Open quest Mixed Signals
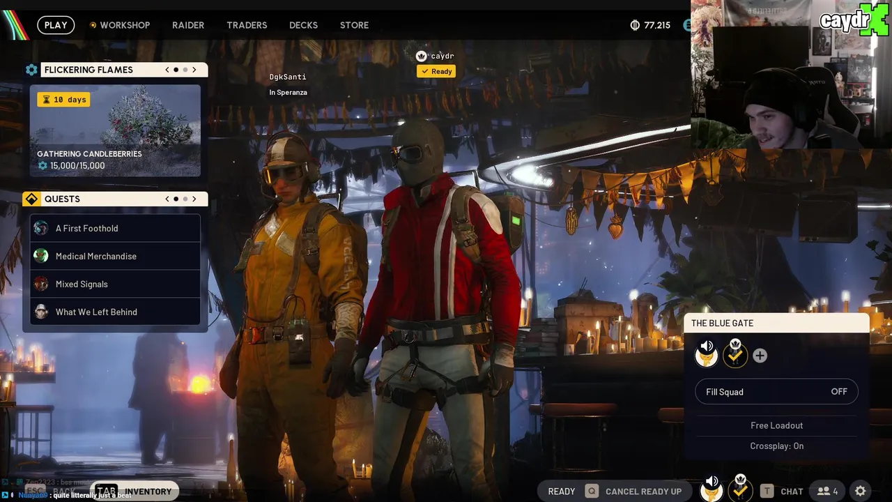The height and width of the screenshot is (502, 892). [x=115, y=284]
